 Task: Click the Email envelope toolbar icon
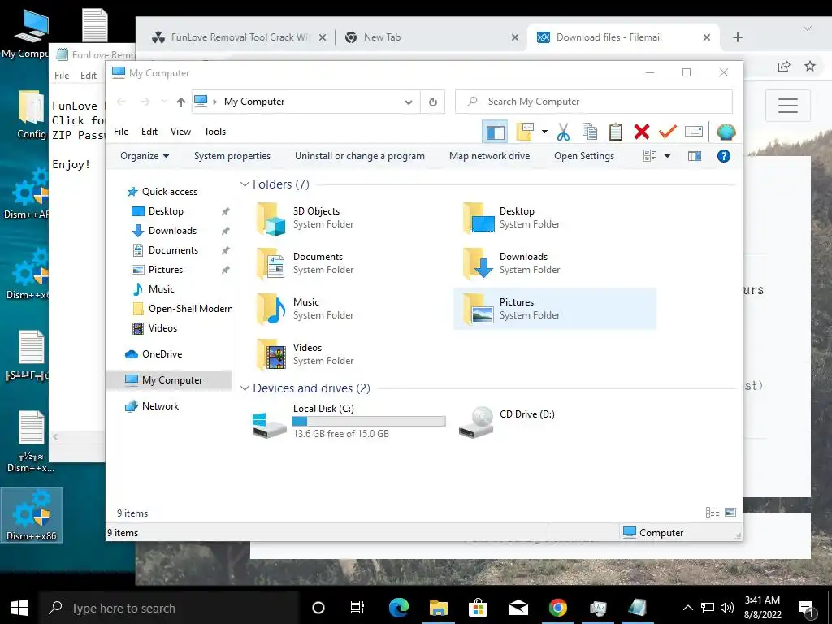[694, 131]
